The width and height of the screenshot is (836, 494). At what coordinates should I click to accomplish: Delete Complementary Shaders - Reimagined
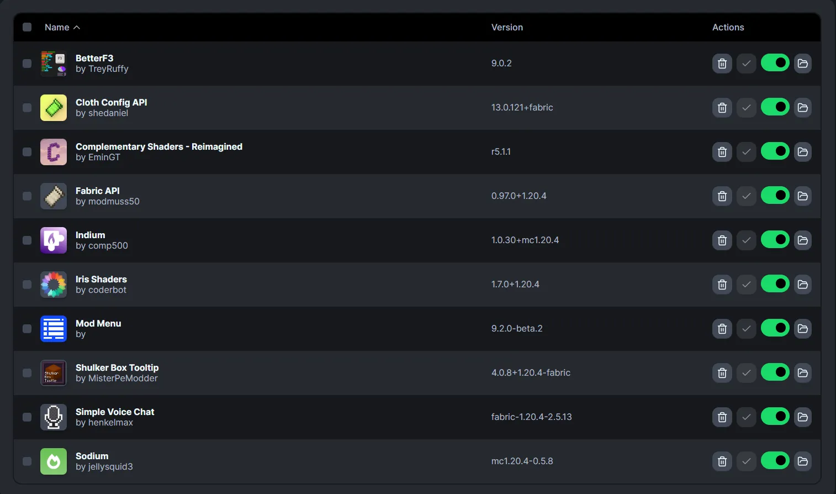[x=722, y=152]
